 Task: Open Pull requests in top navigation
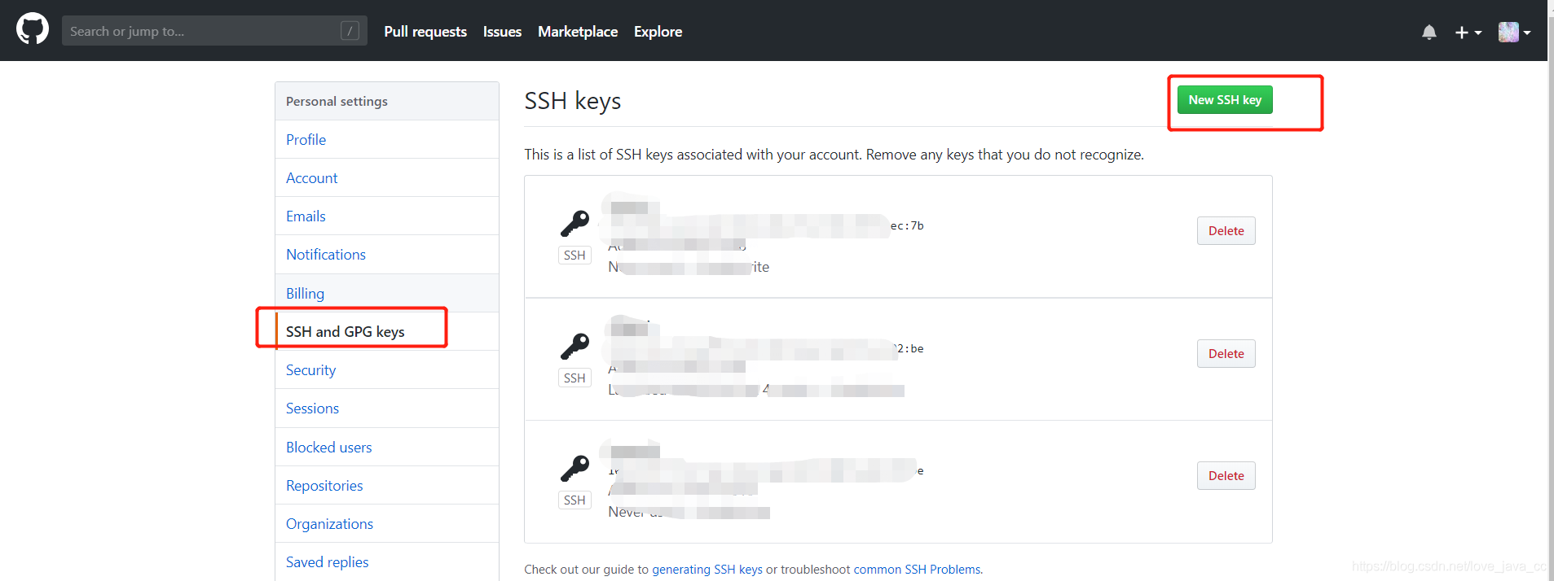click(x=425, y=32)
